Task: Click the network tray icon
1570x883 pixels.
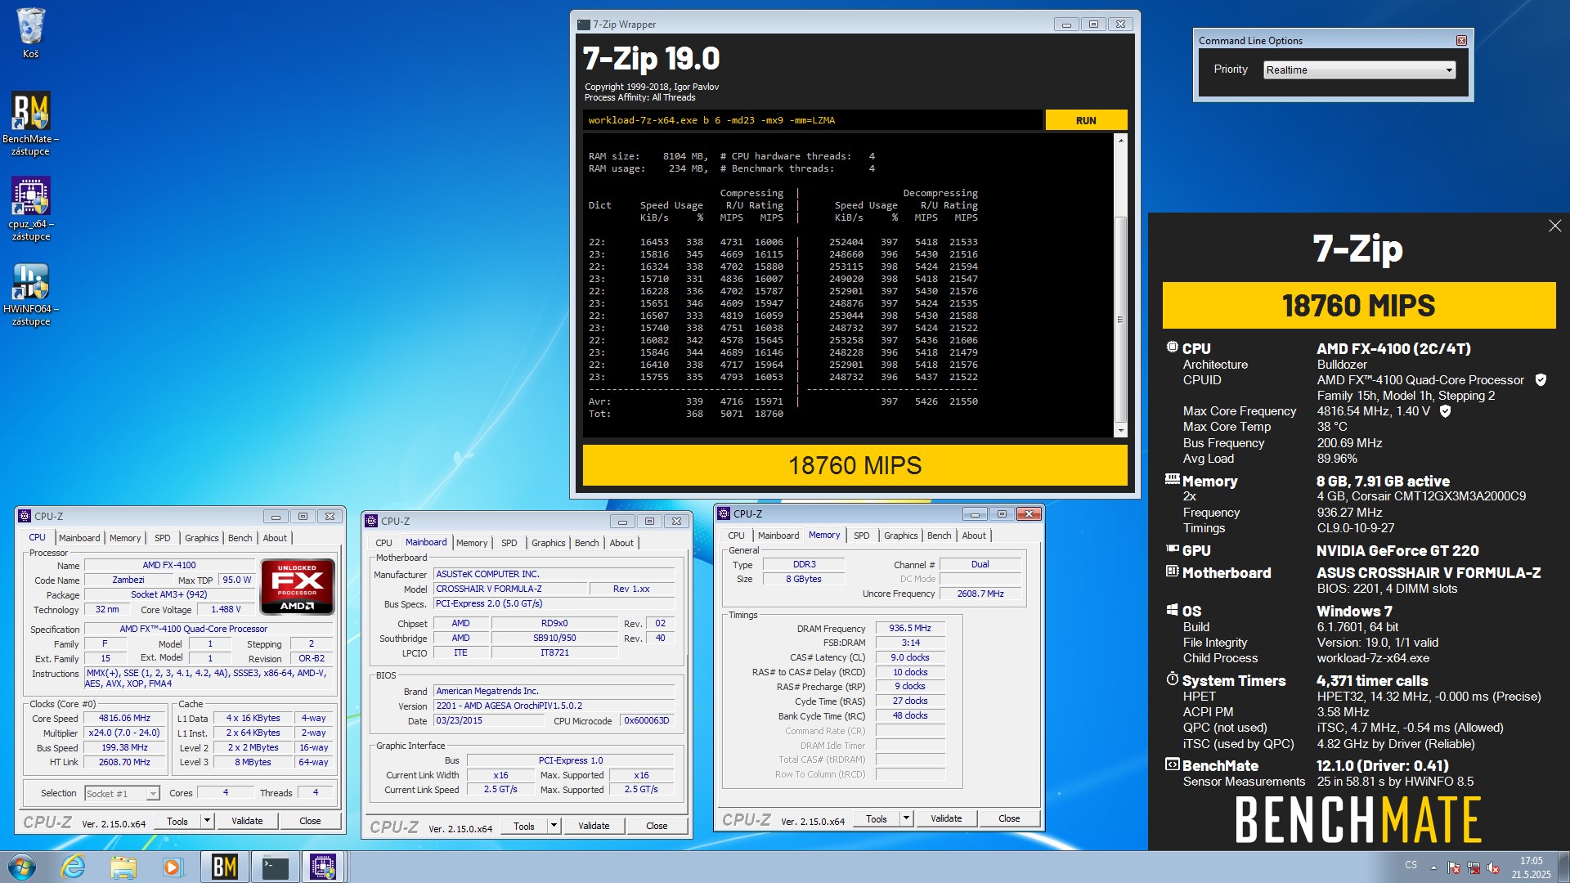Action: click(x=1474, y=867)
